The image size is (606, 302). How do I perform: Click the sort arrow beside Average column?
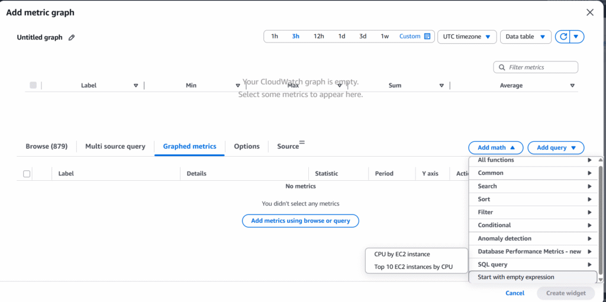tap(572, 86)
